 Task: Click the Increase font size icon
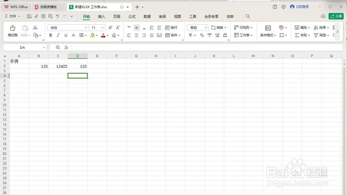pyautogui.click(x=110, y=28)
